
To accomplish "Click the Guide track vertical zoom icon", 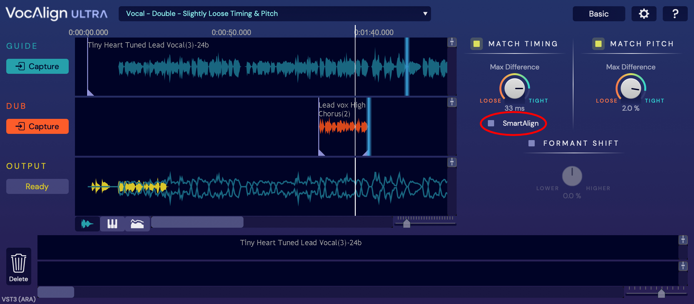I will [452, 42].
